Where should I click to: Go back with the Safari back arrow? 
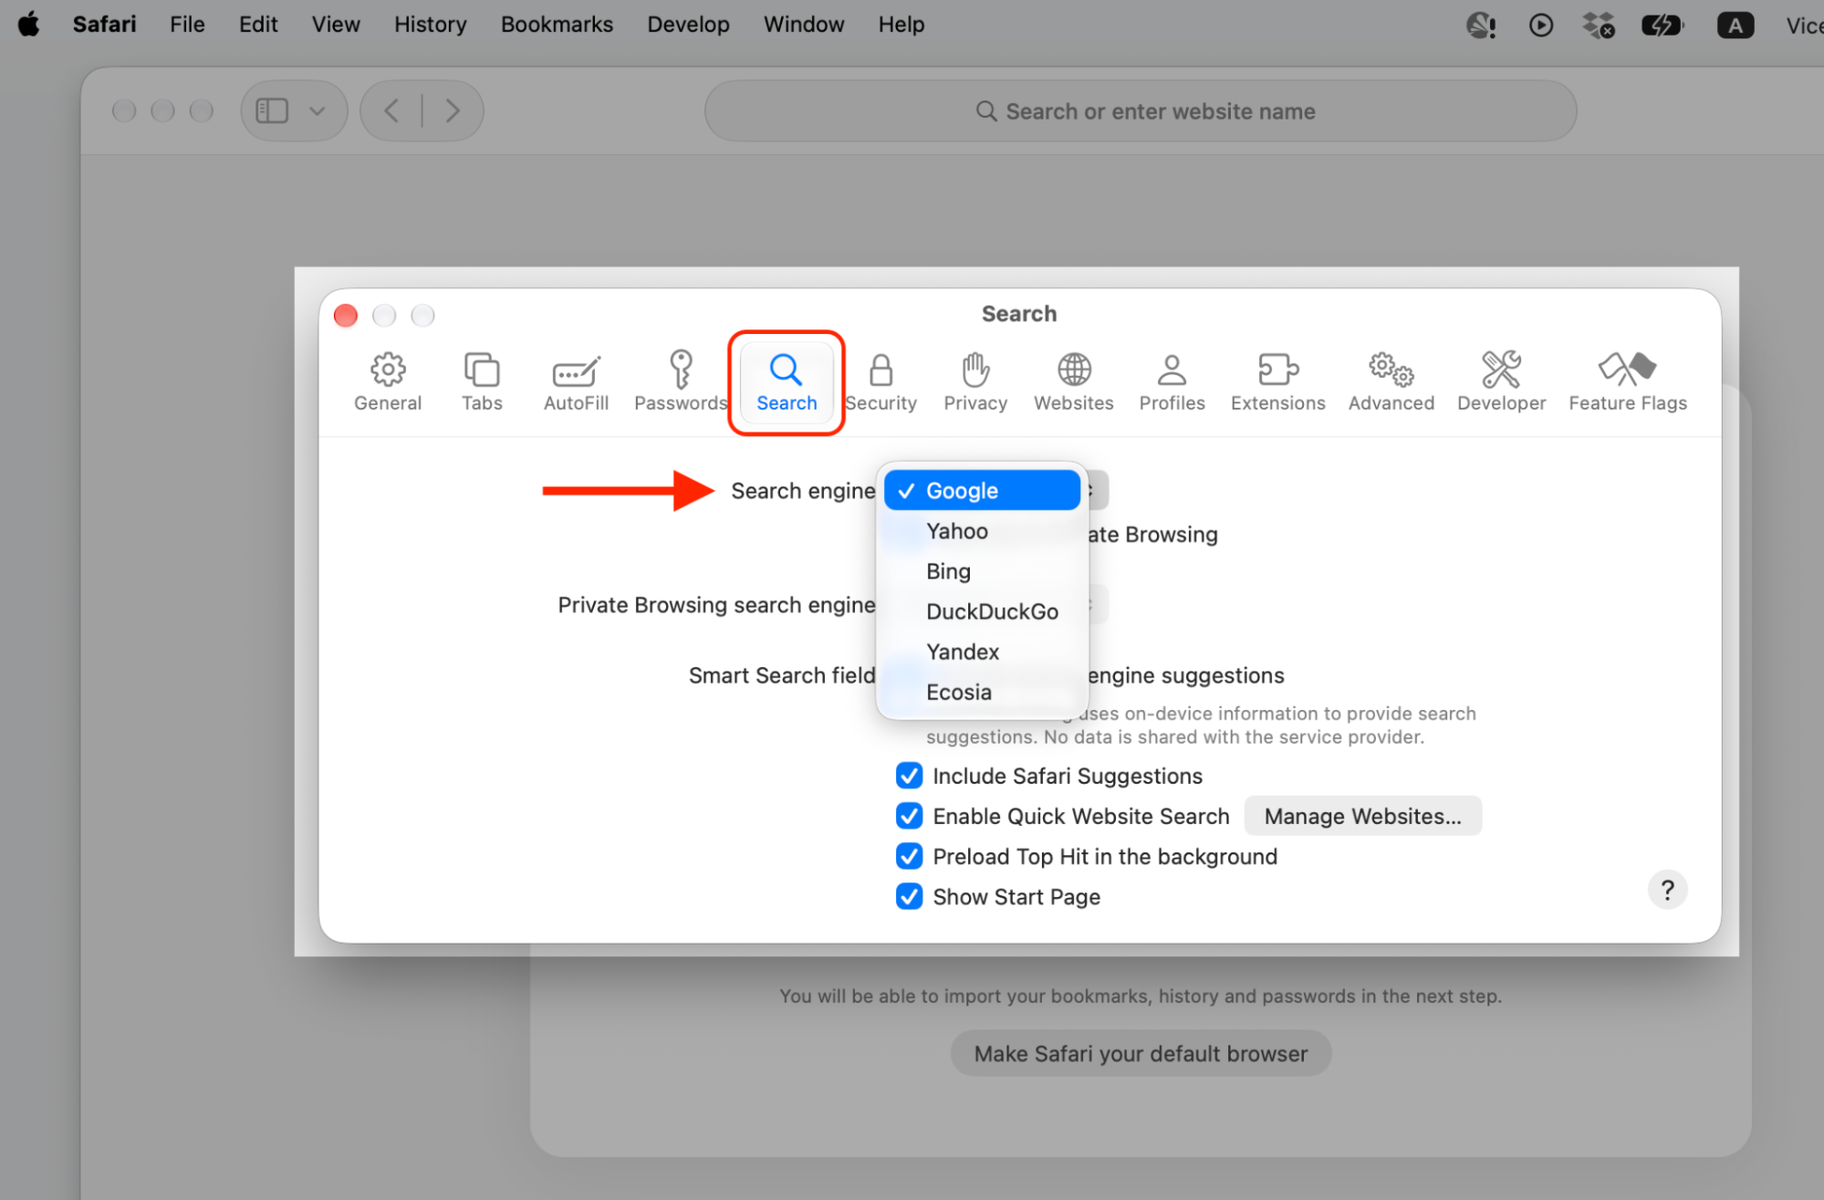point(391,110)
